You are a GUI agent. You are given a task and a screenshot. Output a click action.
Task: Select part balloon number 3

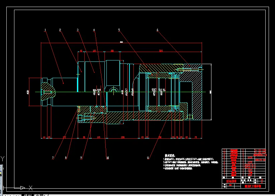tap(78, 30)
